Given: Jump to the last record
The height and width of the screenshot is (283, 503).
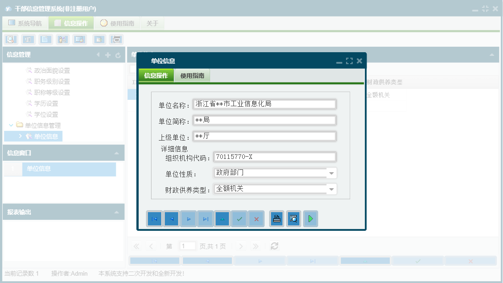Looking at the screenshot, I should click(206, 219).
